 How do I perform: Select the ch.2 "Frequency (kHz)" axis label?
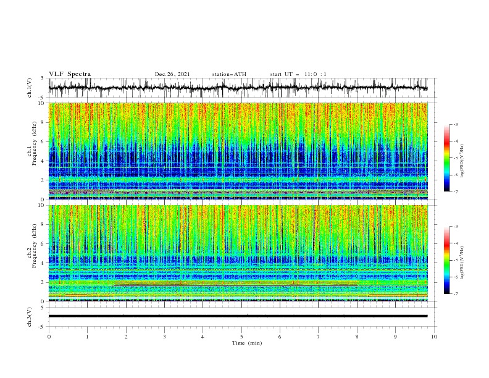click(35, 246)
